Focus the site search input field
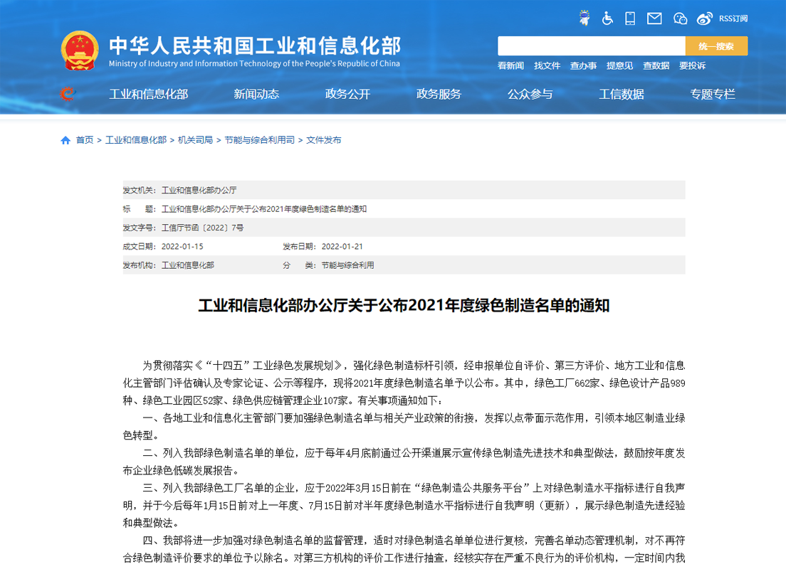Screen dimensions: 786x569 pyautogui.click(x=592, y=46)
